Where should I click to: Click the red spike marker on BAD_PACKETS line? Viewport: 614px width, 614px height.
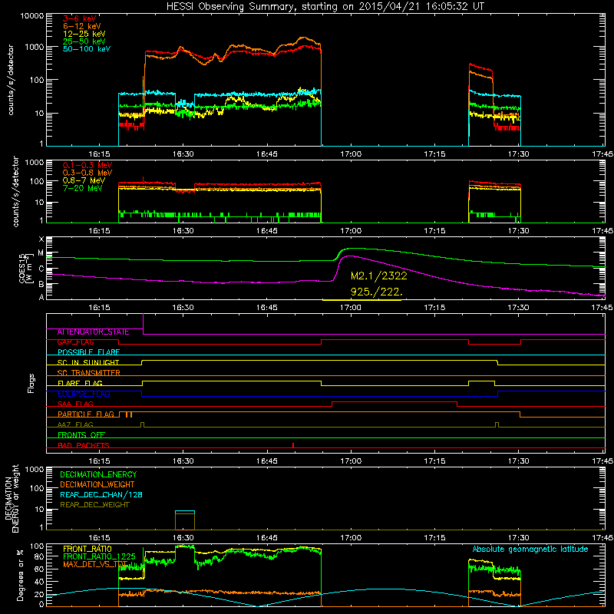click(x=293, y=445)
